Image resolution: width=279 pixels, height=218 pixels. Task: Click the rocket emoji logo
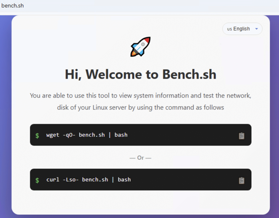coord(140,47)
